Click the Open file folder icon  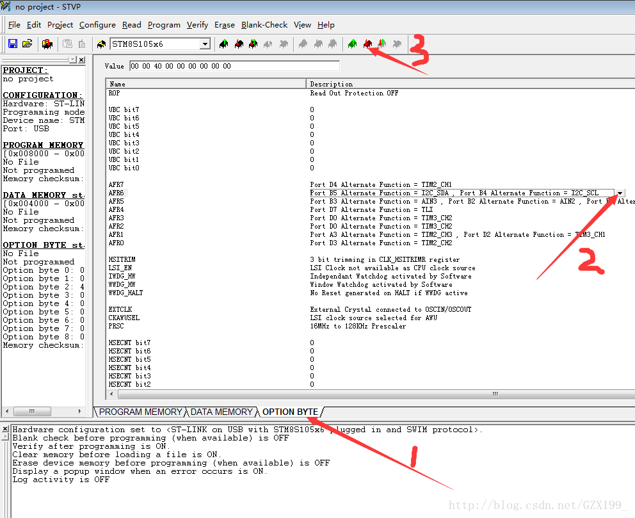(27, 44)
